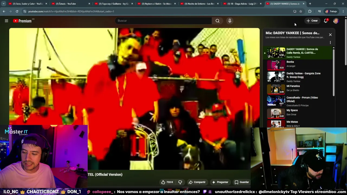Click the address bar URL
Viewport: 347px width, 195px height.
click(x=71, y=11)
